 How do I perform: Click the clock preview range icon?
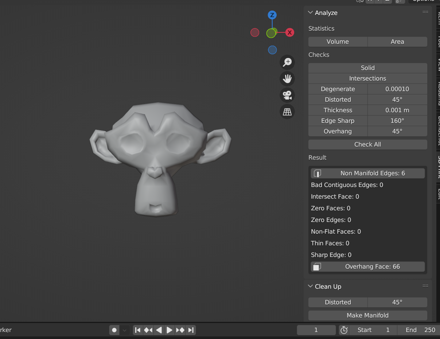[x=344, y=330]
